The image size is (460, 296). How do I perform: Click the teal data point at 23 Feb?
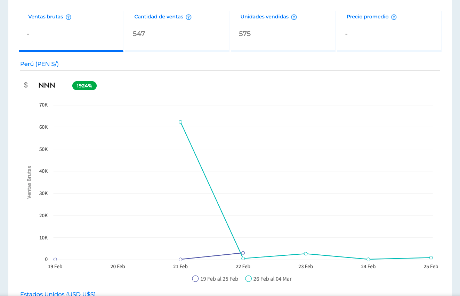tap(306, 254)
